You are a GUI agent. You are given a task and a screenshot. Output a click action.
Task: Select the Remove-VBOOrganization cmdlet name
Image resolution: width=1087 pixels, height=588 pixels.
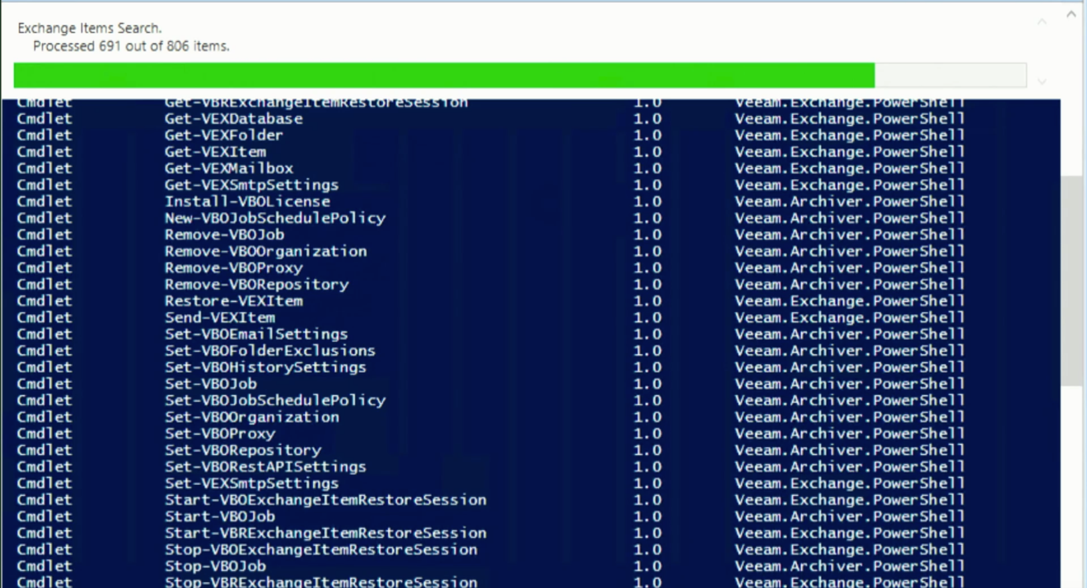[x=265, y=252]
